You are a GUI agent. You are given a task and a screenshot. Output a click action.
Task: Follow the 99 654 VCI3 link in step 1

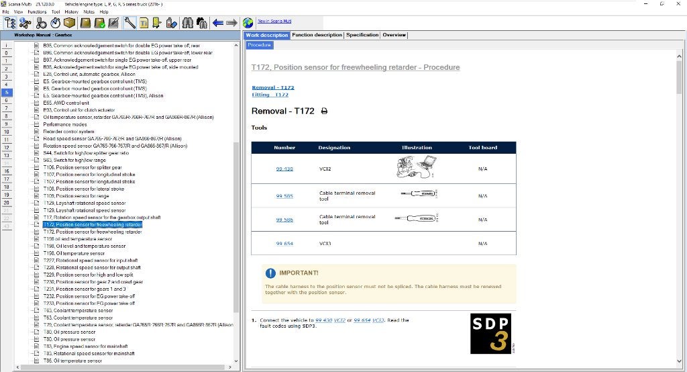click(369, 320)
